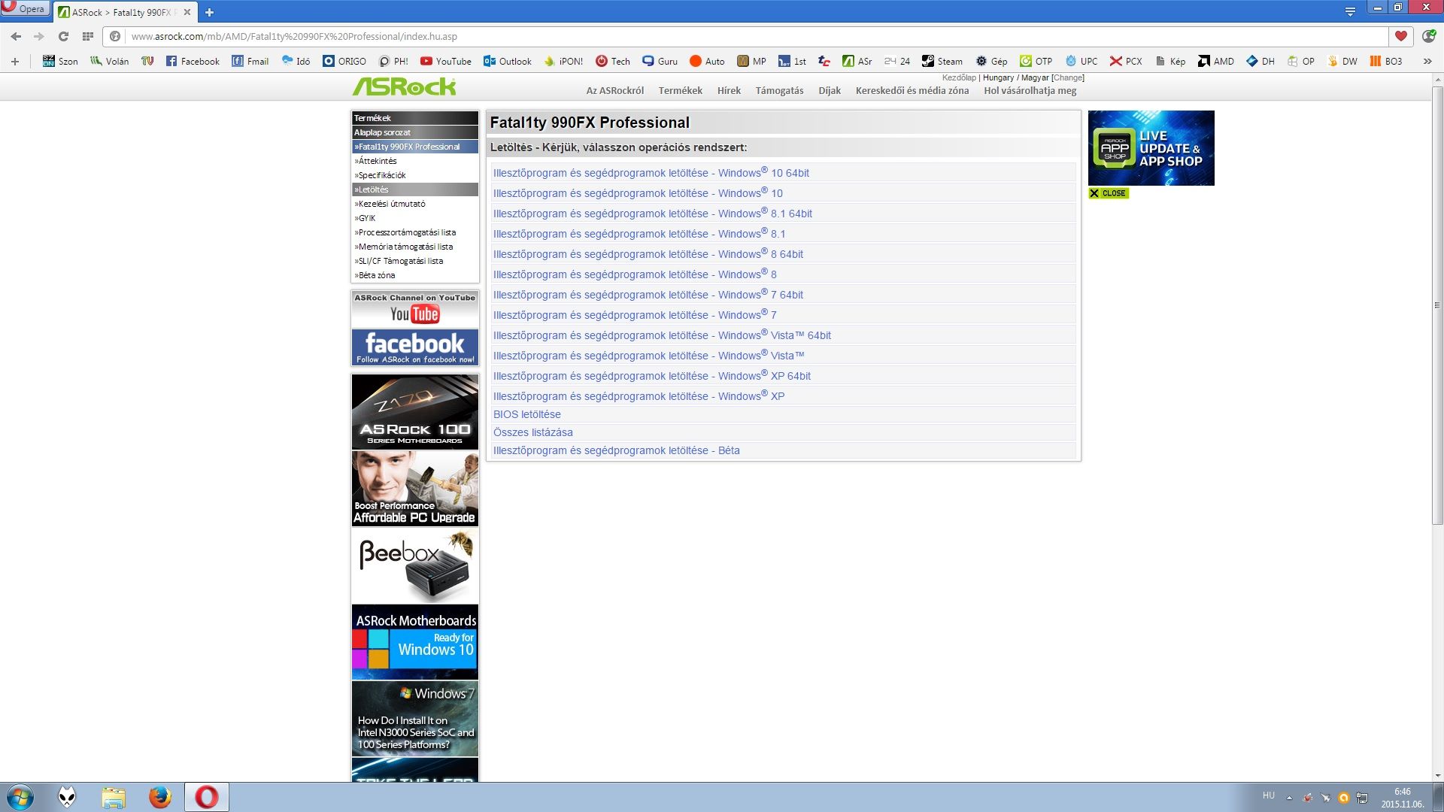Viewport: 1444px width, 812px height.
Task: Open the Volán bookmark
Action: pos(110,62)
